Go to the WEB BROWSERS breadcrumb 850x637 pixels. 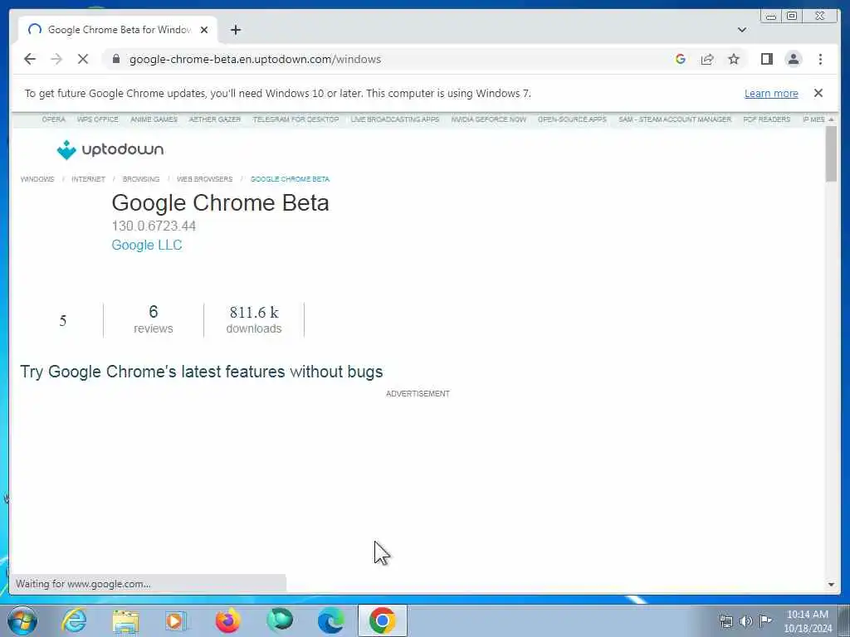point(204,179)
